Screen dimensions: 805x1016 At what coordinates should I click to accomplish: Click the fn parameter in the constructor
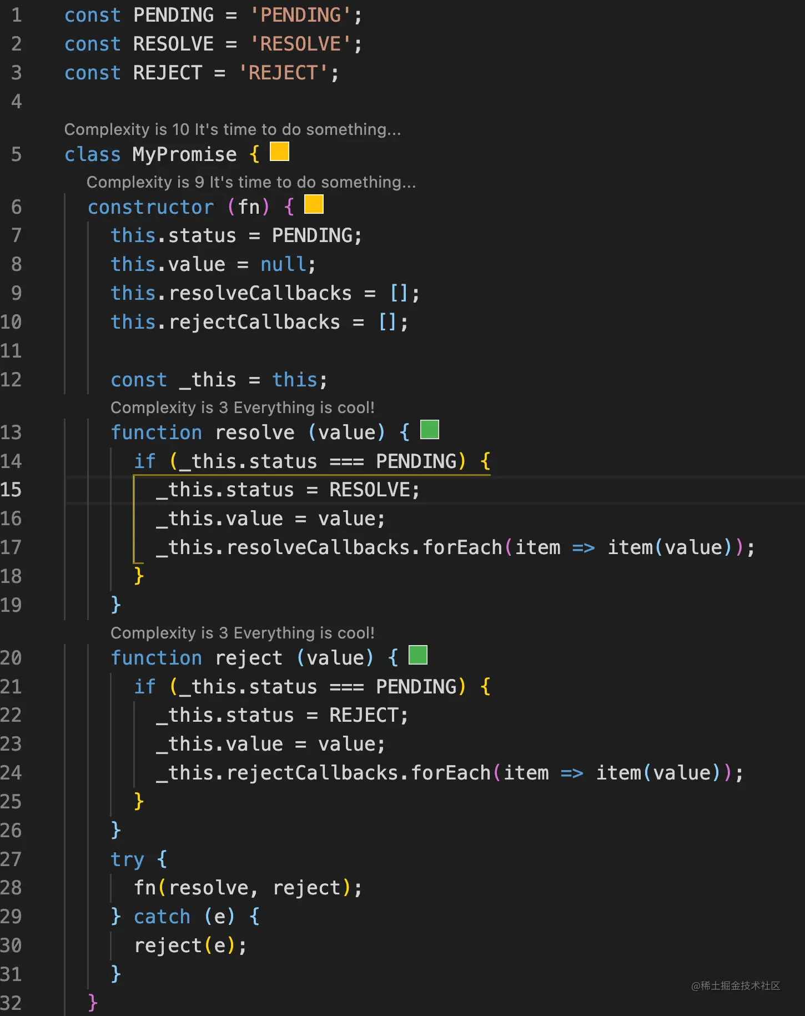point(249,207)
